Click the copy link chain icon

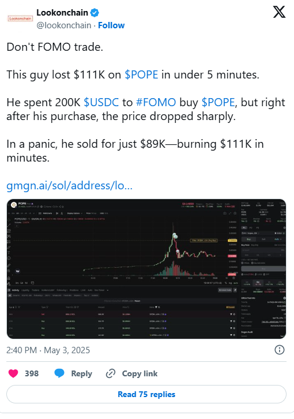111,373
